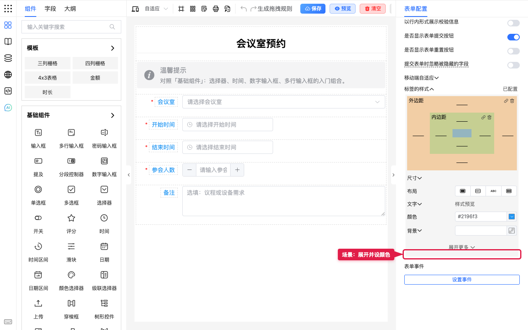Image resolution: width=528 pixels, height=330 pixels.
Task: Expand the 模板 panel arrow
Action: (x=113, y=48)
